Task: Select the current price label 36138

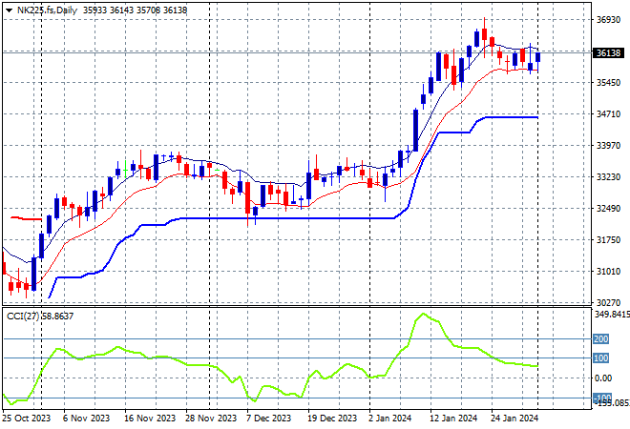Action: pyautogui.click(x=608, y=53)
